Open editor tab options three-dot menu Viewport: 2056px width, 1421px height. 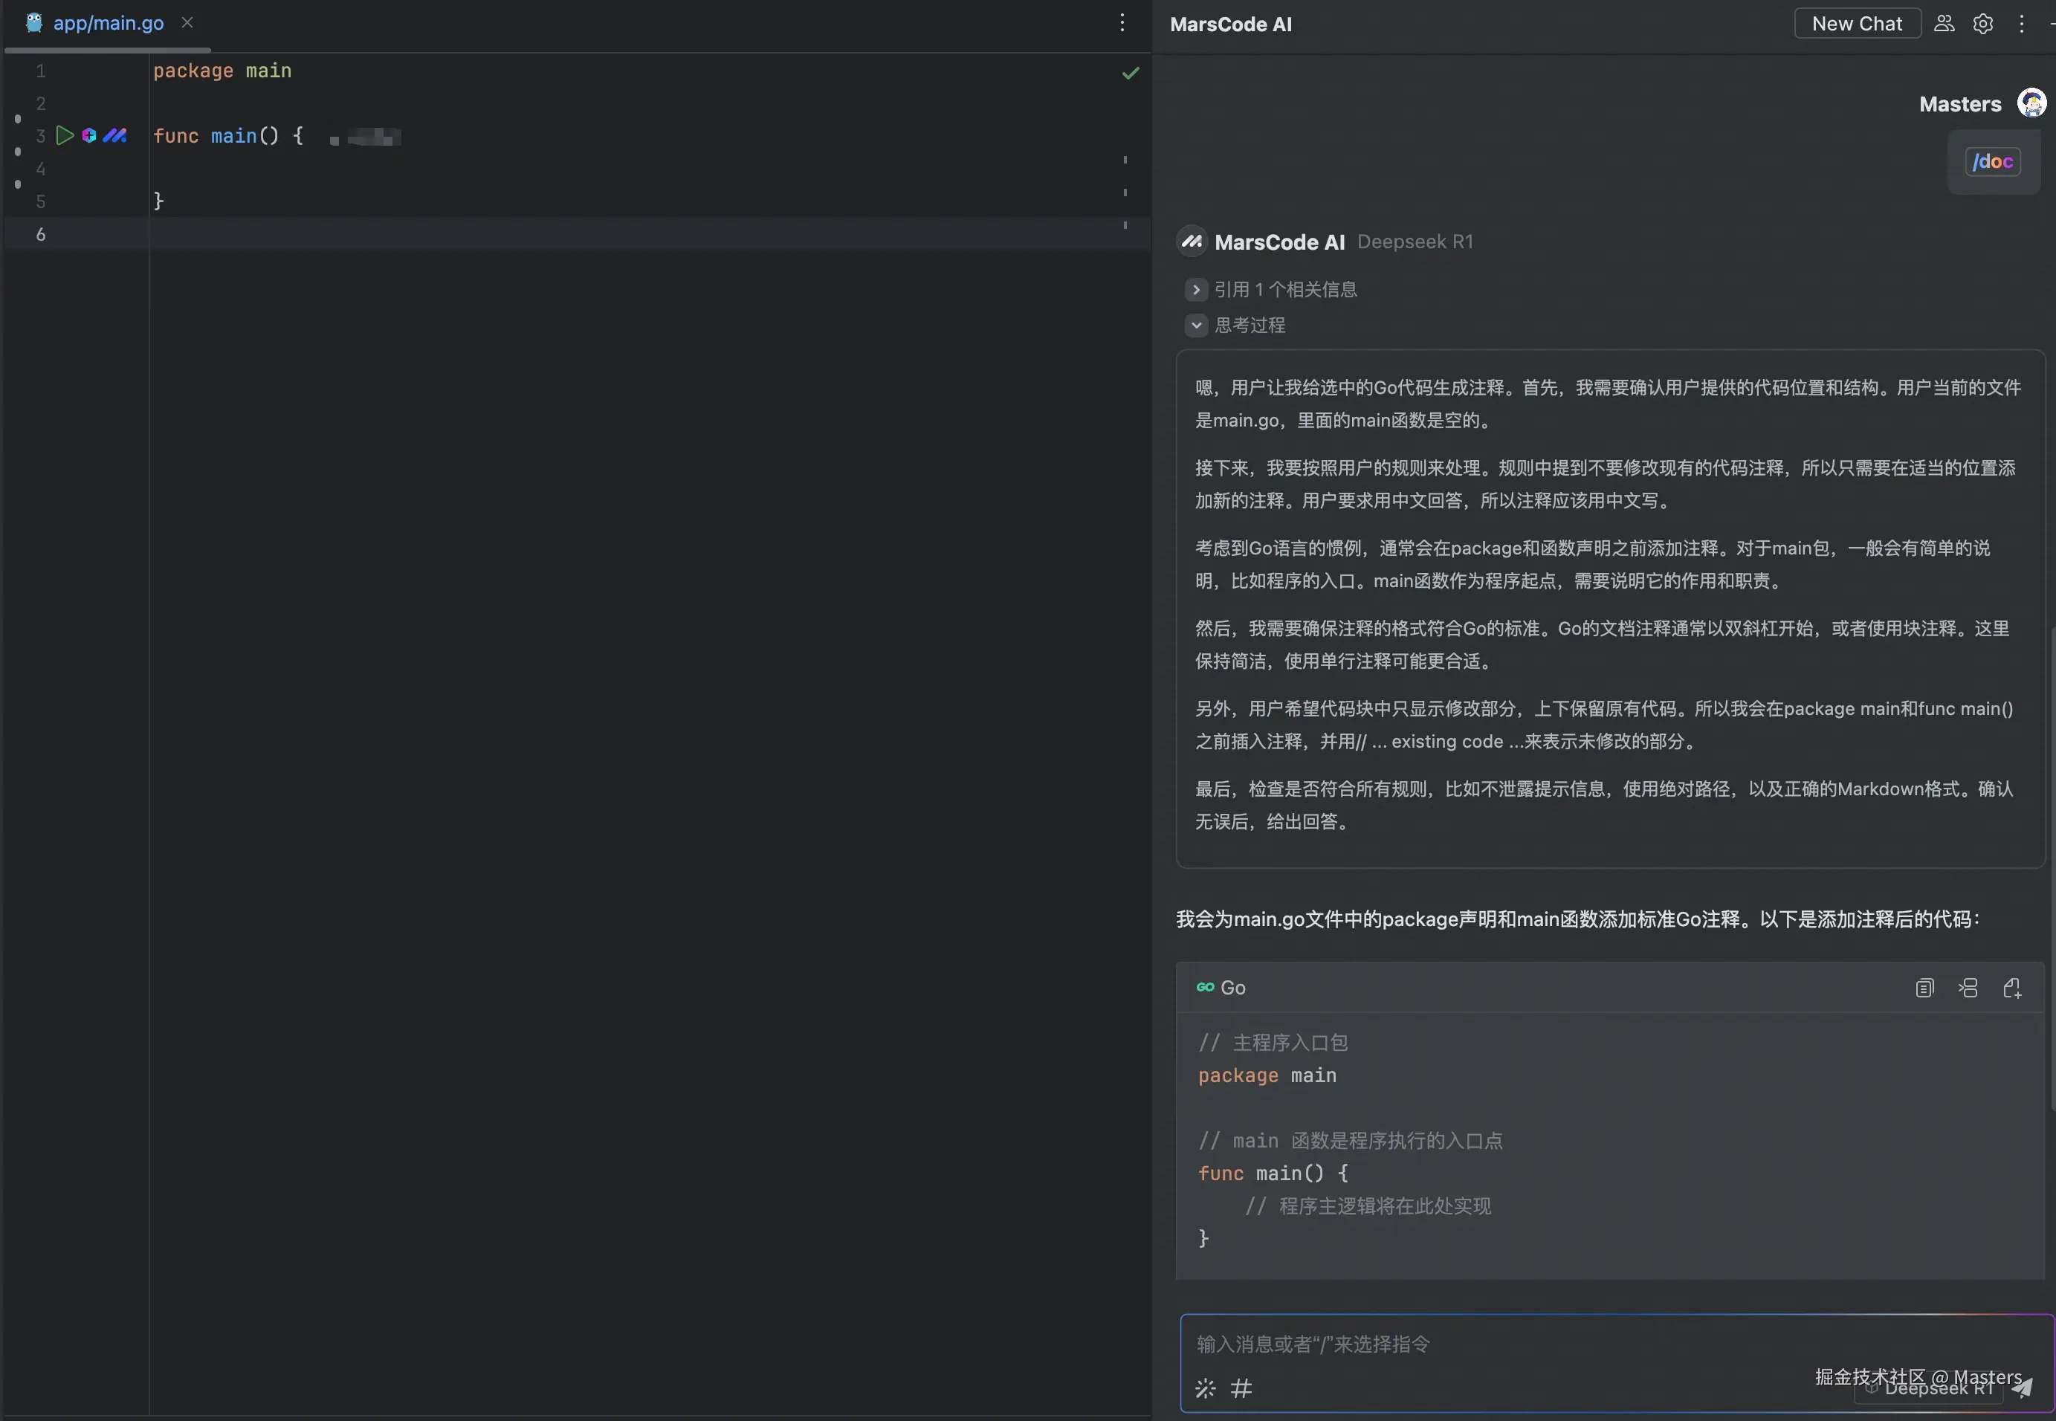click(1122, 22)
